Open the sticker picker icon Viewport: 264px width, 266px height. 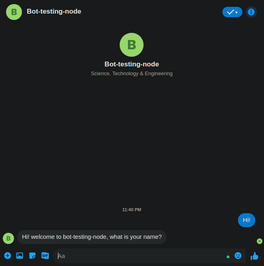coord(32,256)
